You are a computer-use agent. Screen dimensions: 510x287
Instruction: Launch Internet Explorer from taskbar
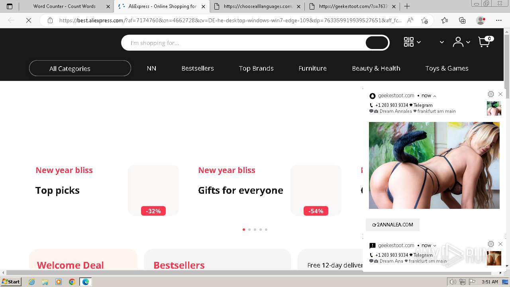32,282
